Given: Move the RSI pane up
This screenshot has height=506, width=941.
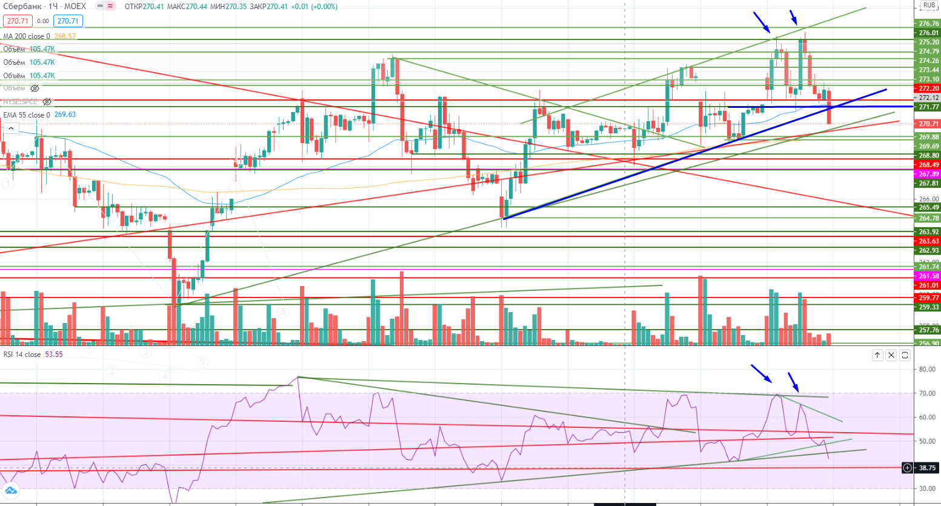Looking at the screenshot, I should click(x=877, y=355).
